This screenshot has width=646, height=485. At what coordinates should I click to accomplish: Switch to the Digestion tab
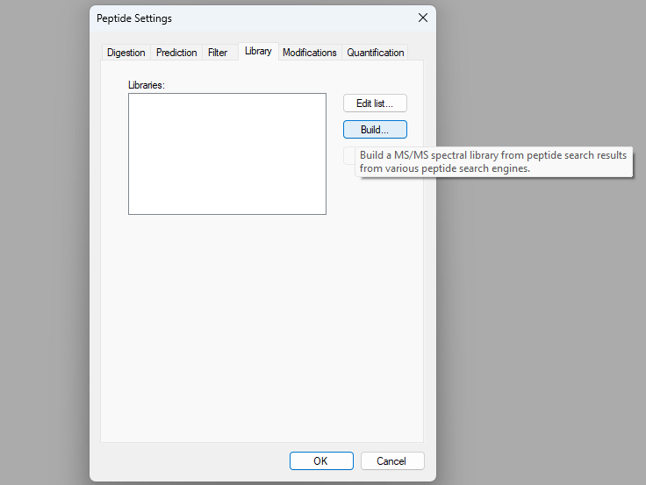click(x=126, y=53)
